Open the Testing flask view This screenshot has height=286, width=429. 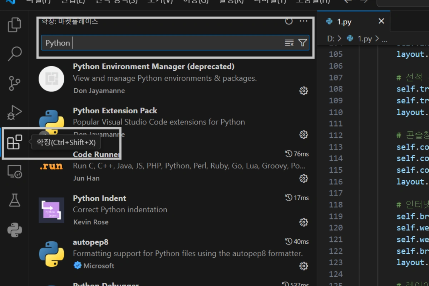(x=15, y=201)
